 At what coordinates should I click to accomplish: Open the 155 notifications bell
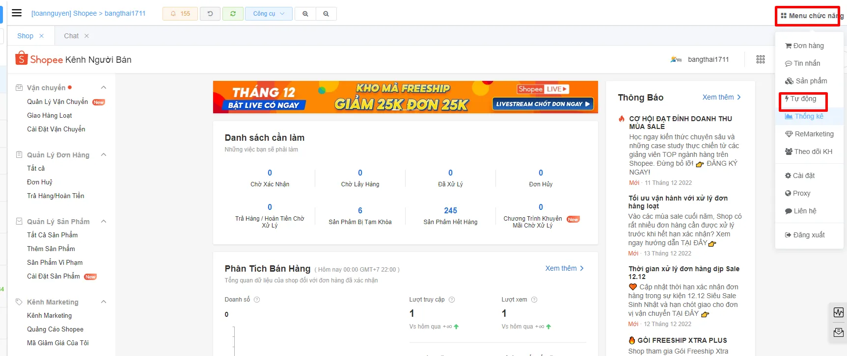[x=180, y=14]
